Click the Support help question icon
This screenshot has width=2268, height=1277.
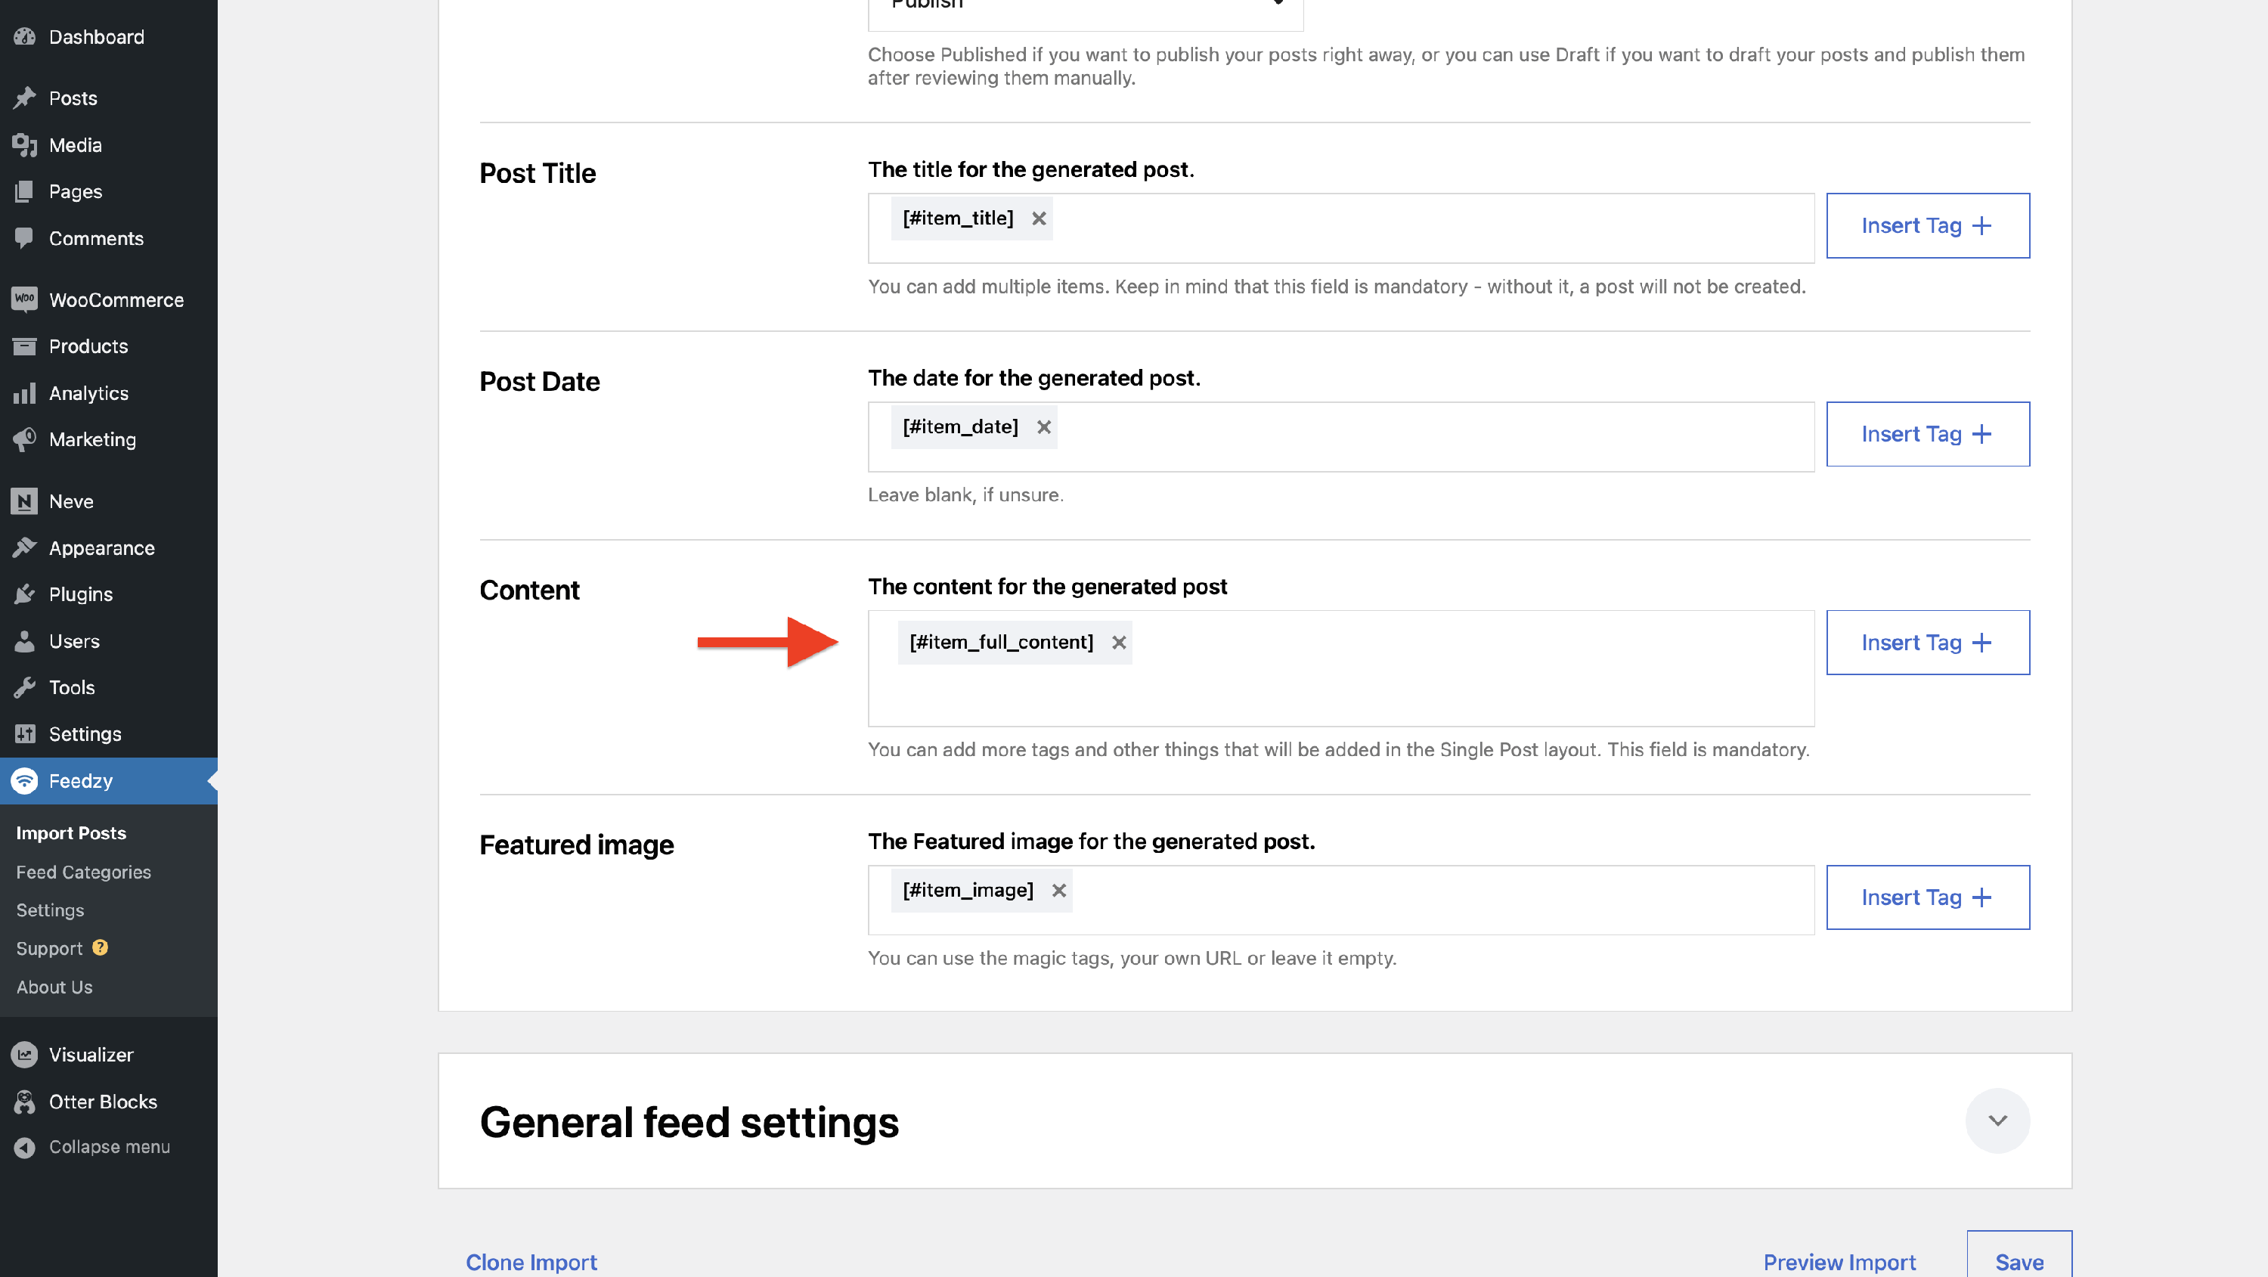coord(101,949)
